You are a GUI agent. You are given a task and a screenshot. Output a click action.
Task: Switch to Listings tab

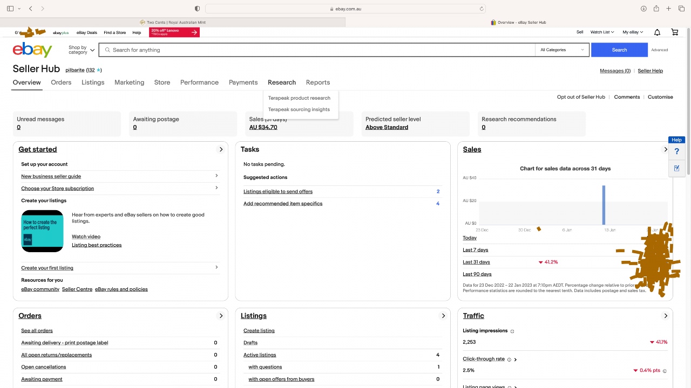coord(93,82)
